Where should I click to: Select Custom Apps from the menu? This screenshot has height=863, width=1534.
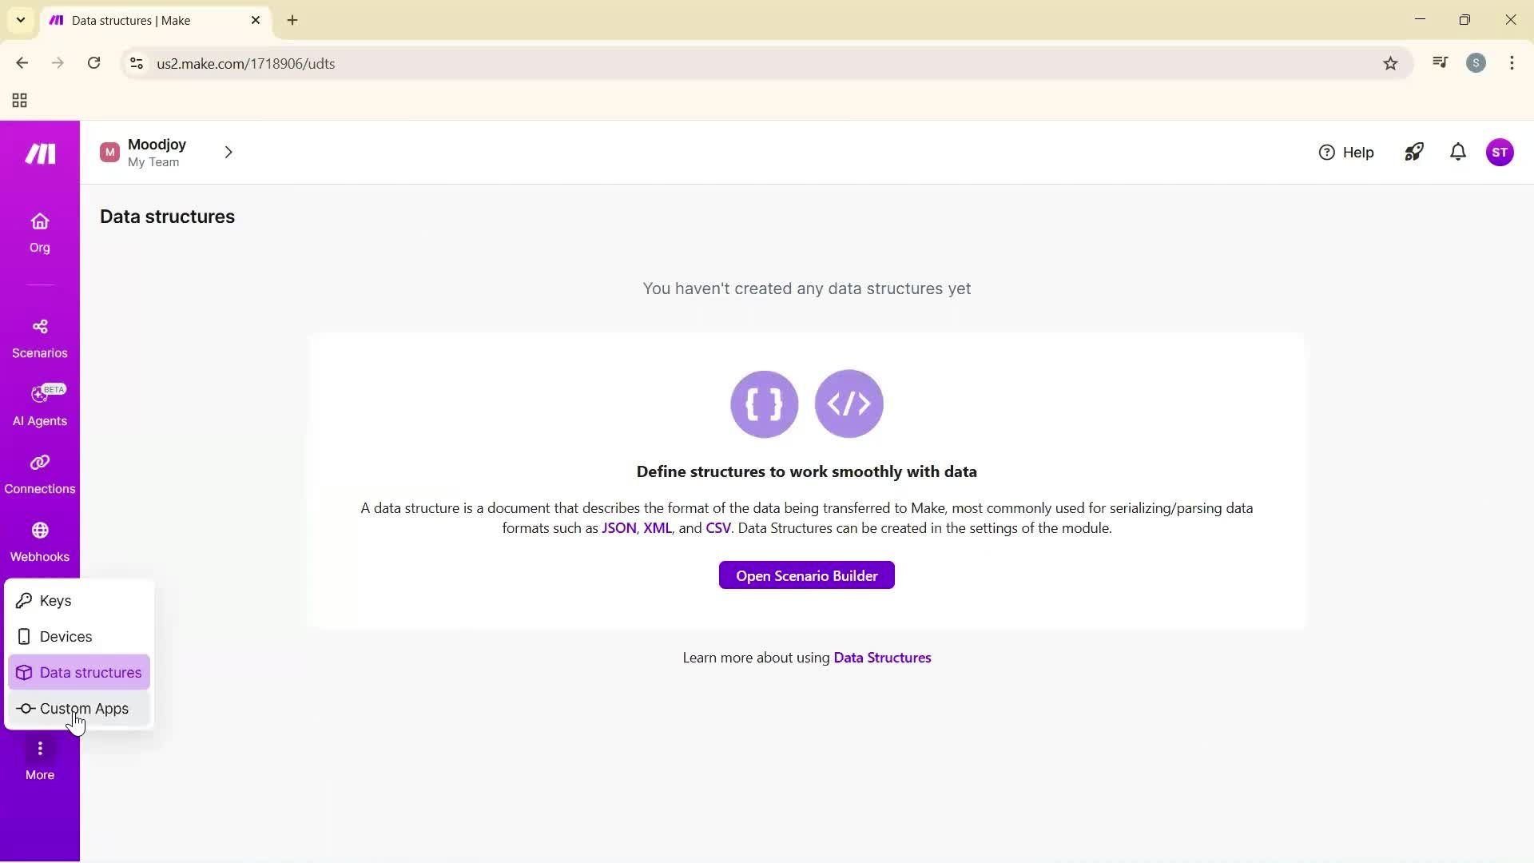tap(82, 708)
